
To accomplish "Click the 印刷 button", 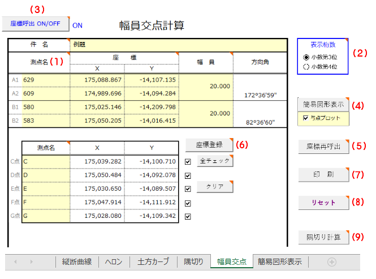I will pos(323,174).
